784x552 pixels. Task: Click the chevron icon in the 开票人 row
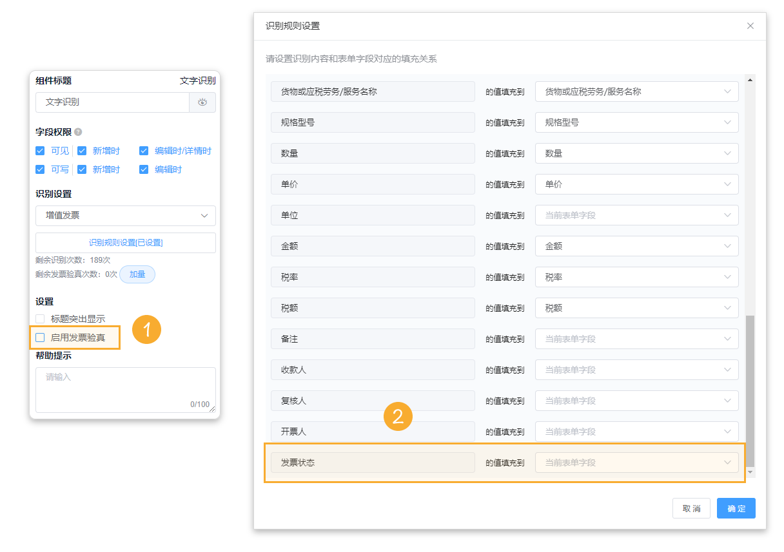[727, 432]
